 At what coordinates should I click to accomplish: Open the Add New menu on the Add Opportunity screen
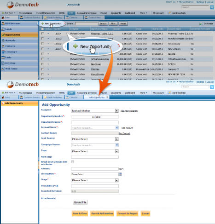[9, 93]
